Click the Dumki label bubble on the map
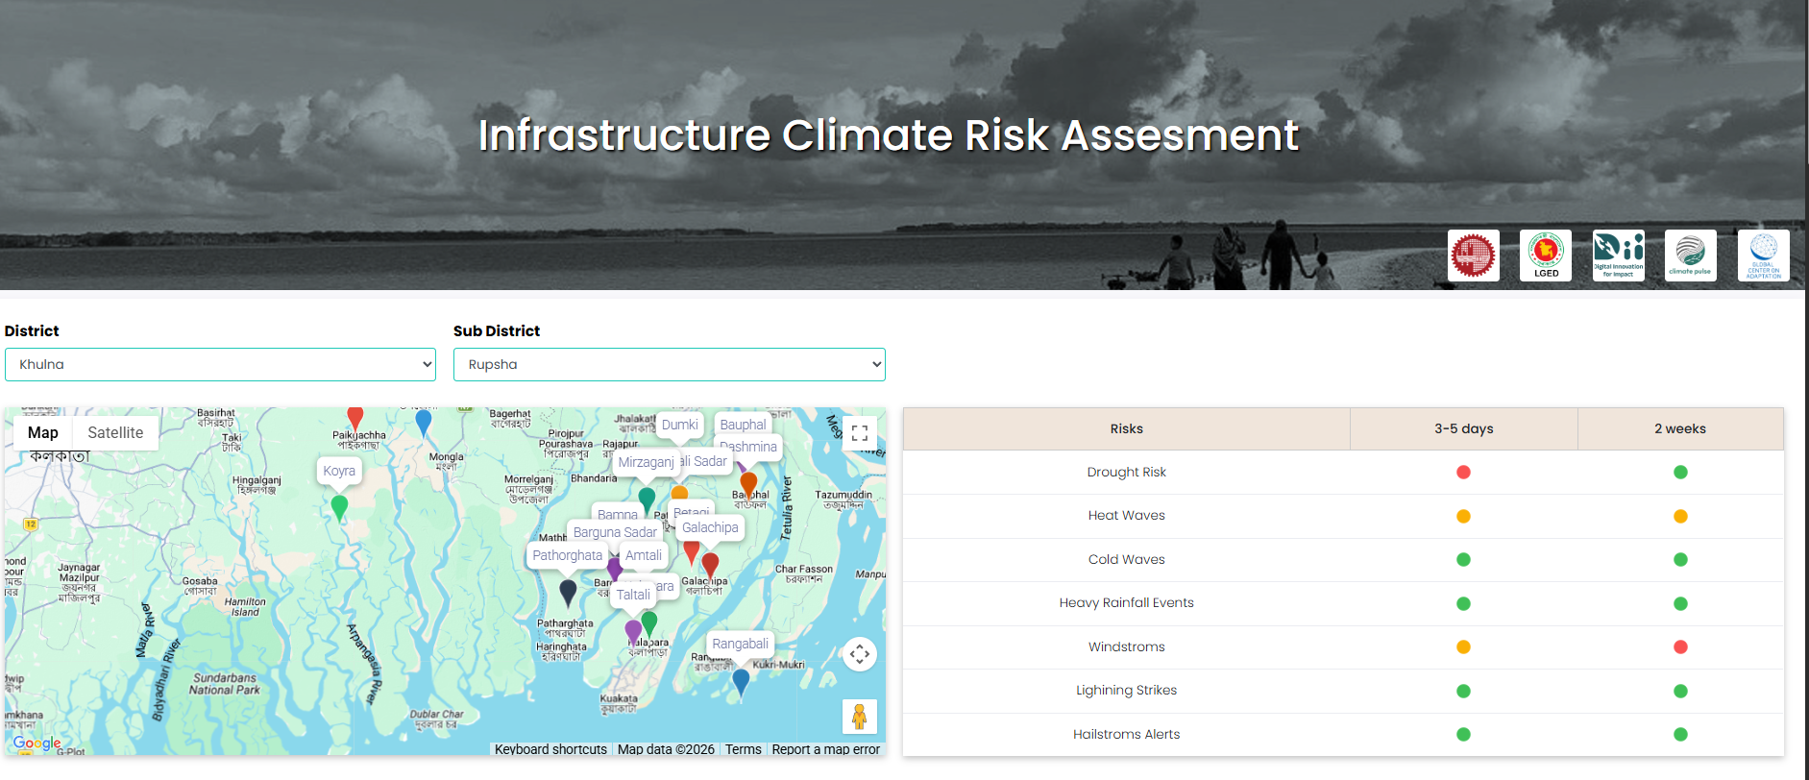The width and height of the screenshot is (1809, 780). point(680,425)
